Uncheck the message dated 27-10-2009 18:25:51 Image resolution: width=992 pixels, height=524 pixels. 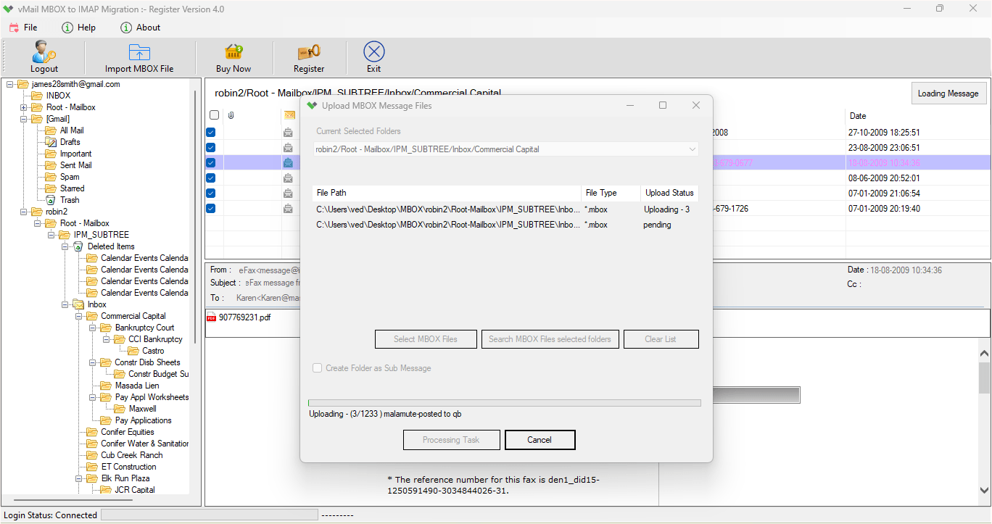point(211,133)
